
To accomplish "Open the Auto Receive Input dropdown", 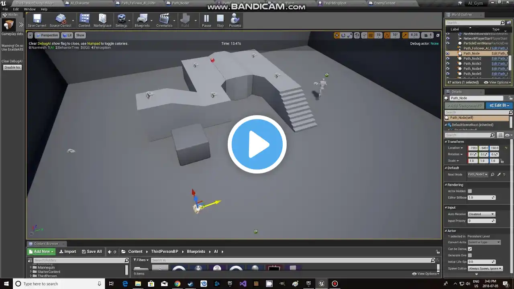I will point(481,214).
